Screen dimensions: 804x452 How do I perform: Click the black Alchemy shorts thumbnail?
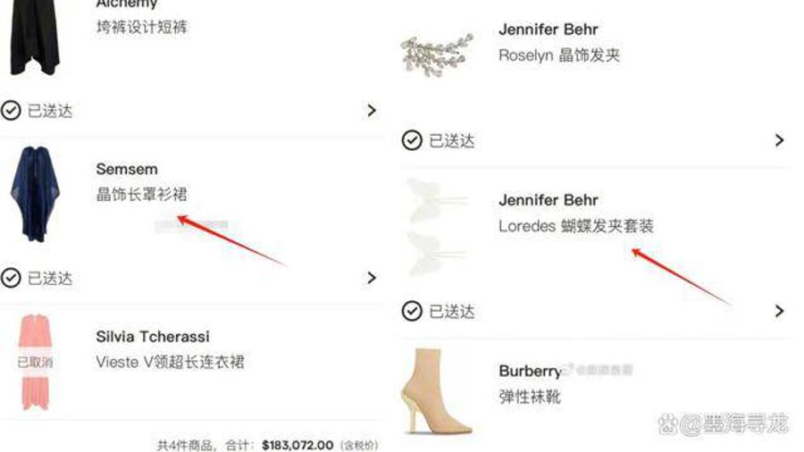(x=35, y=36)
